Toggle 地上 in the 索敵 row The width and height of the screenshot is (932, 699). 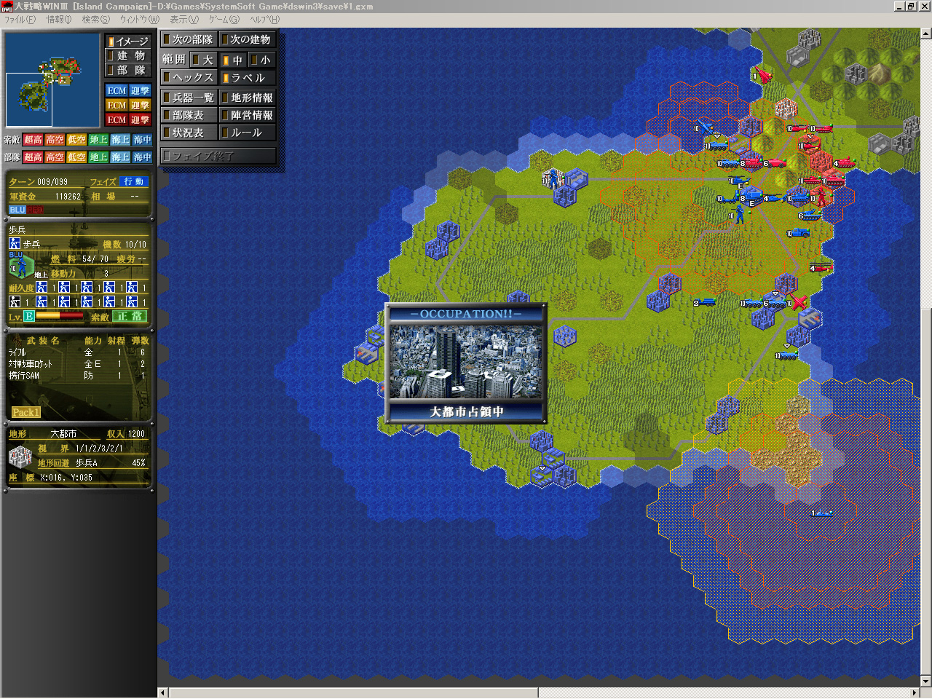tap(99, 140)
